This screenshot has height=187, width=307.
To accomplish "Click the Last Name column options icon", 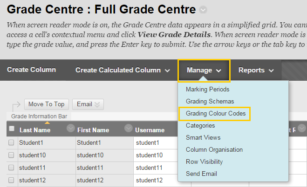I will pos(71,129).
